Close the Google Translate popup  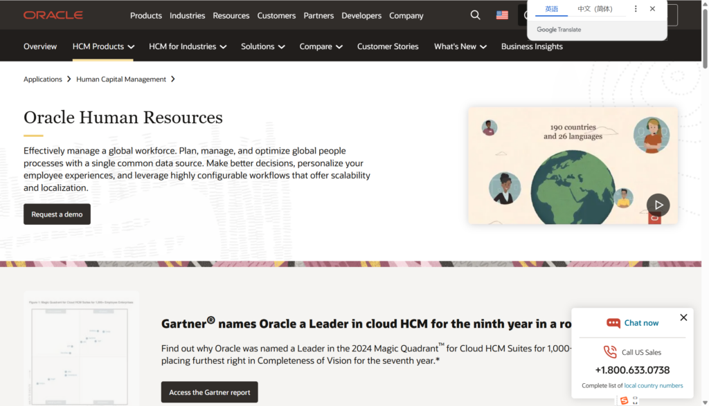point(652,9)
